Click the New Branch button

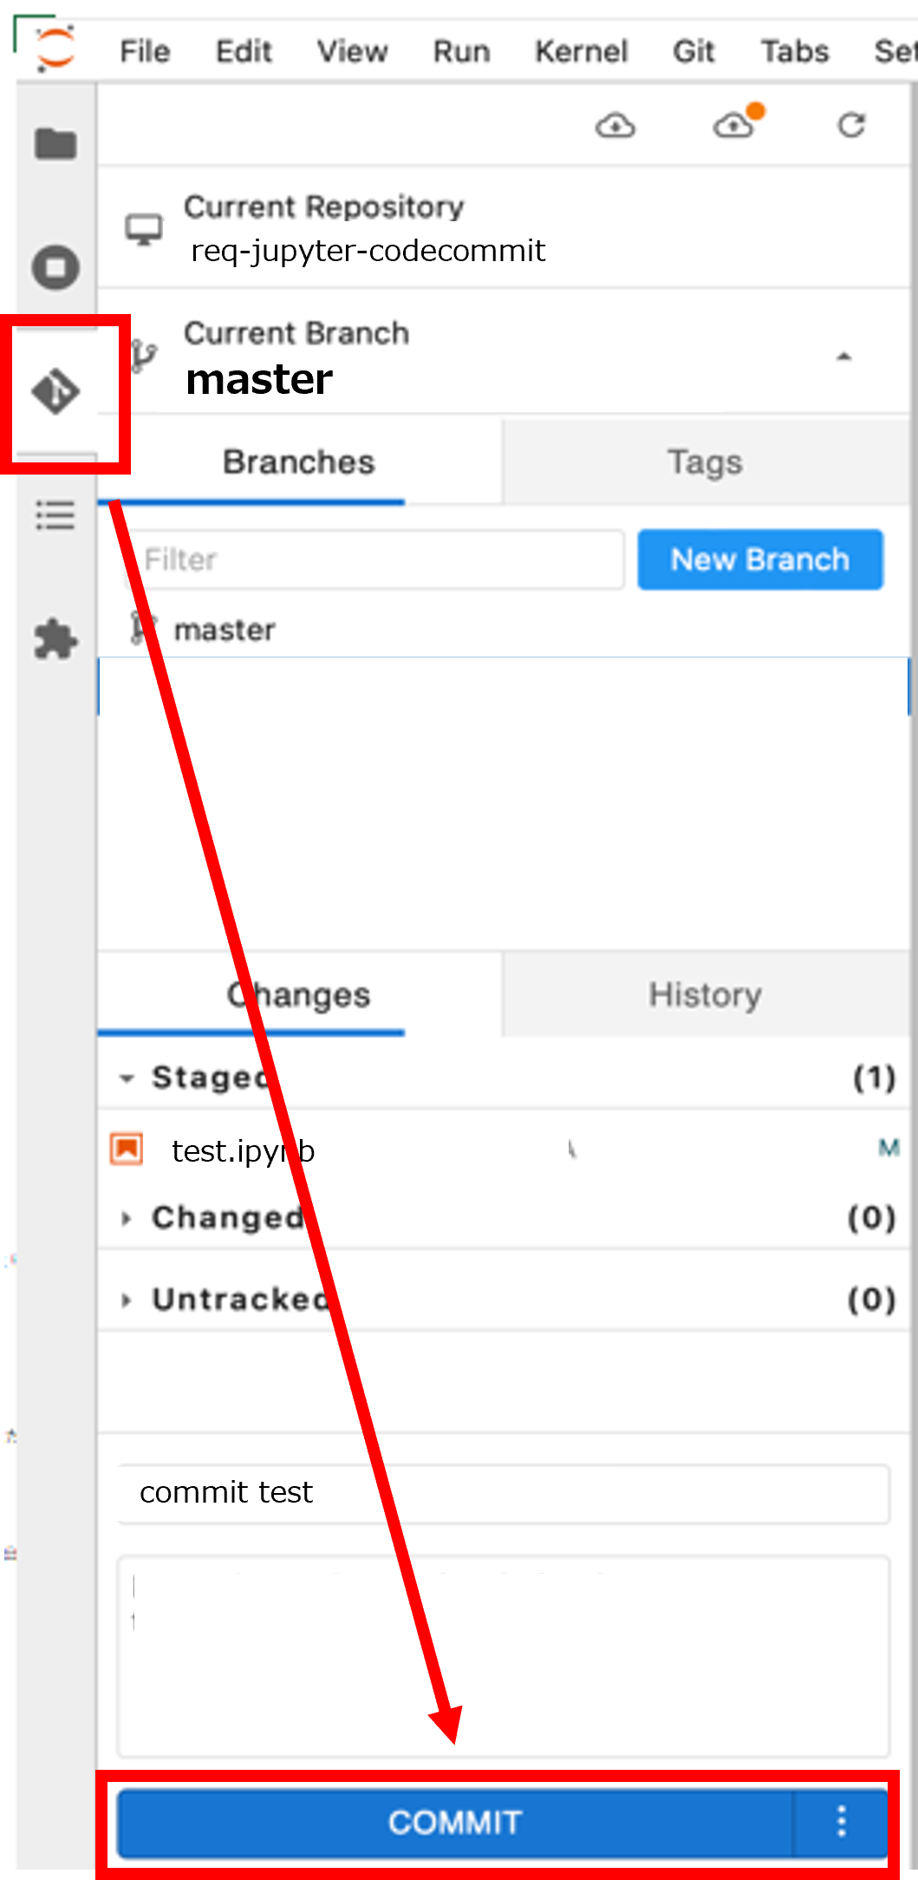point(760,560)
